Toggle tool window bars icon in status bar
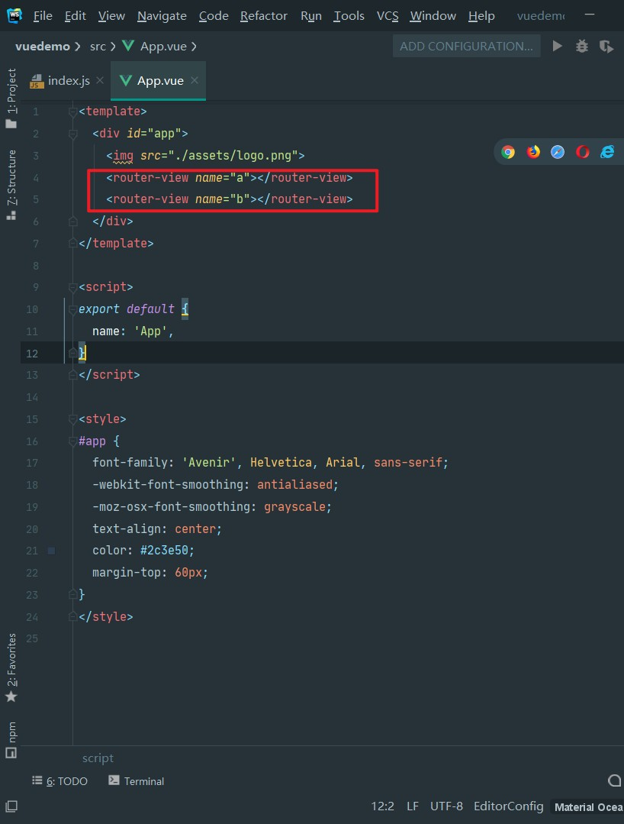This screenshot has width=624, height=824. [x=11, y=806]
